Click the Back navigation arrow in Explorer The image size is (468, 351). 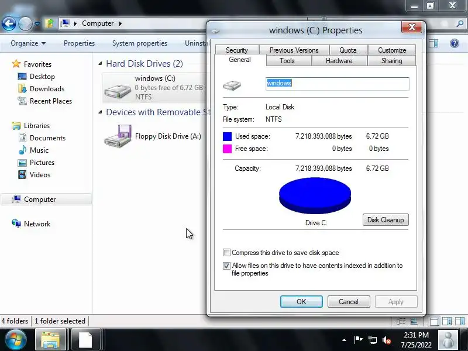pos(9,23)
